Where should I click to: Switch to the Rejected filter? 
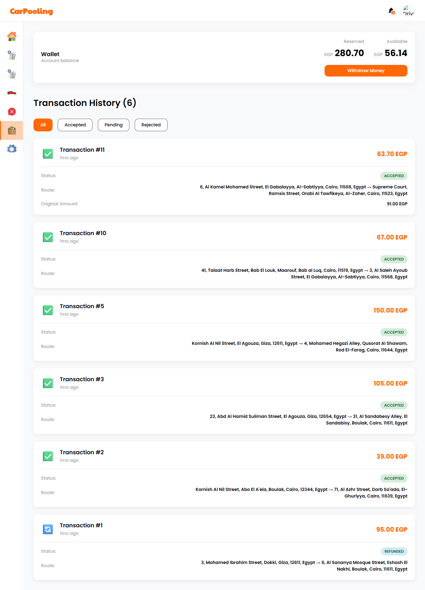[151, 125]
